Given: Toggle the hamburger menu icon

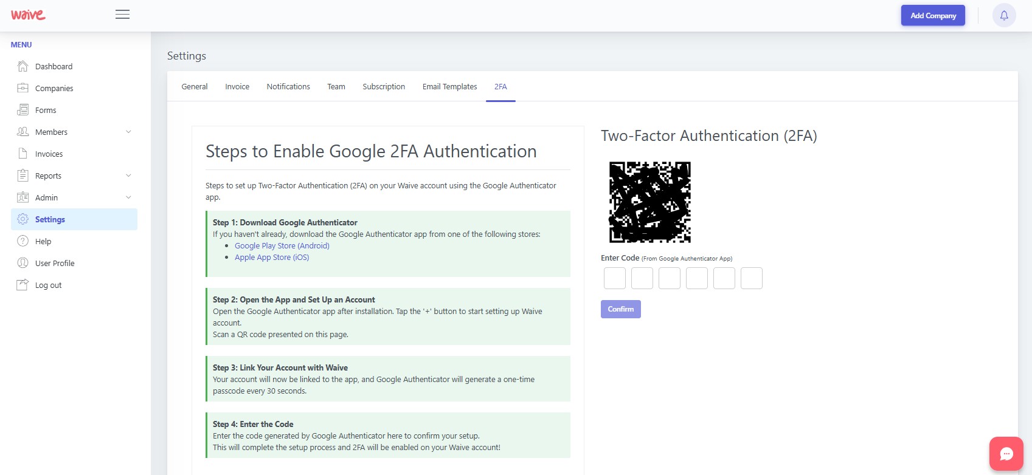Looking at the screenshot, I should 122,15.
